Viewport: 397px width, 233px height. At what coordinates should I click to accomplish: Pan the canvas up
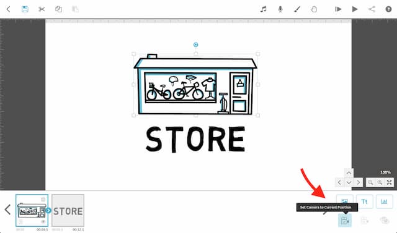coord(349,172)
